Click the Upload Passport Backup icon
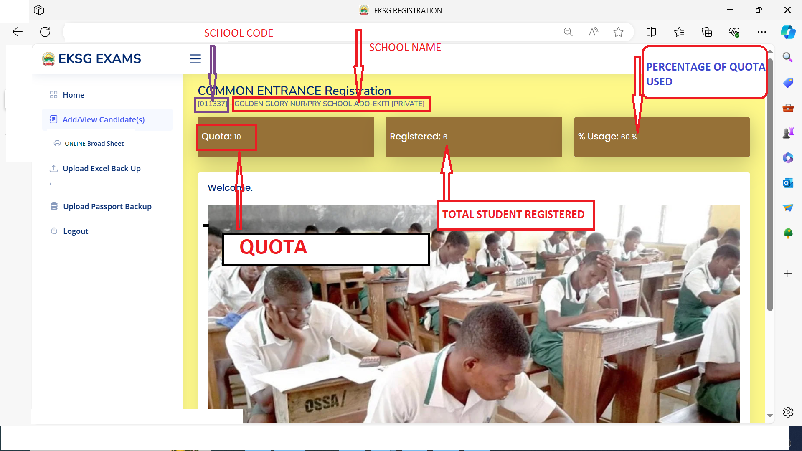 (x=54, y=206)
